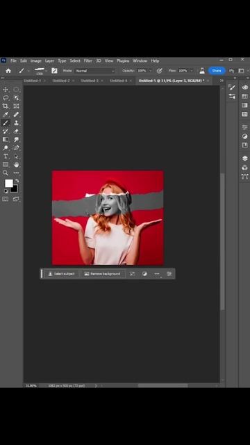Select the History Brush tool
This screenshot has width=250, height=445.
coord(6,131)
